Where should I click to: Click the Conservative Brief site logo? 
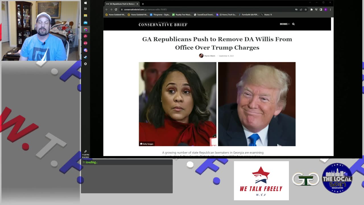pyautogui.click(x=163, y=24)
